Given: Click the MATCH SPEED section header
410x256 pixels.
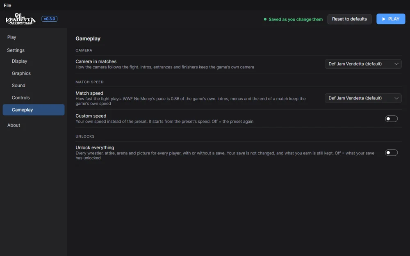Looking at the screenshot, I should tap(89, 82).
